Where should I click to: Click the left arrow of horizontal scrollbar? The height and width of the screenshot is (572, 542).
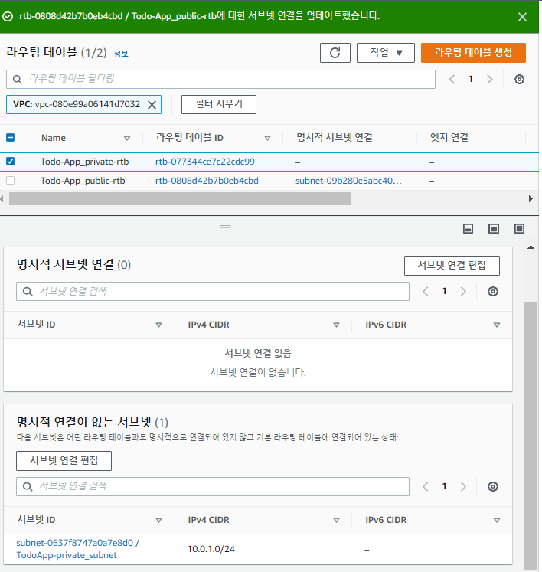pos(2,199)
